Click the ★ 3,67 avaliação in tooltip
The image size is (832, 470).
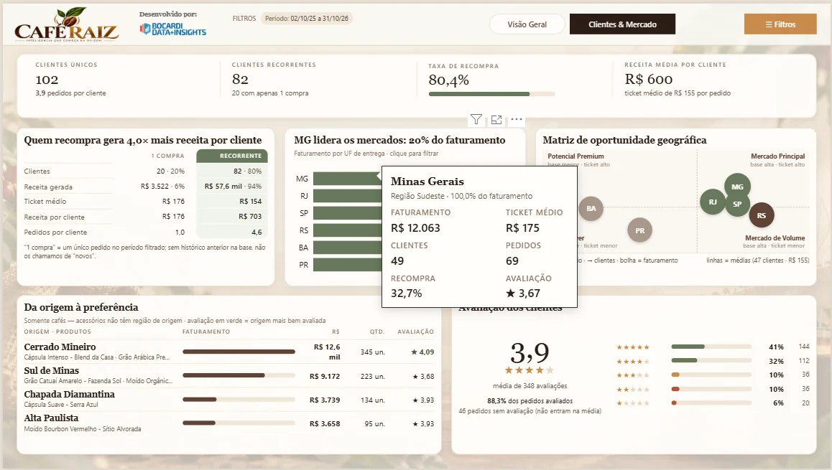click(x=522, y=293)
